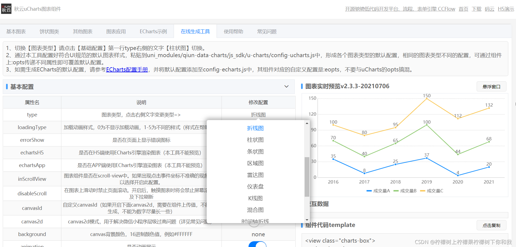The image size is (516, 247).
Task: Pick 条状图 in the type list
Action: tap(255, 152)
